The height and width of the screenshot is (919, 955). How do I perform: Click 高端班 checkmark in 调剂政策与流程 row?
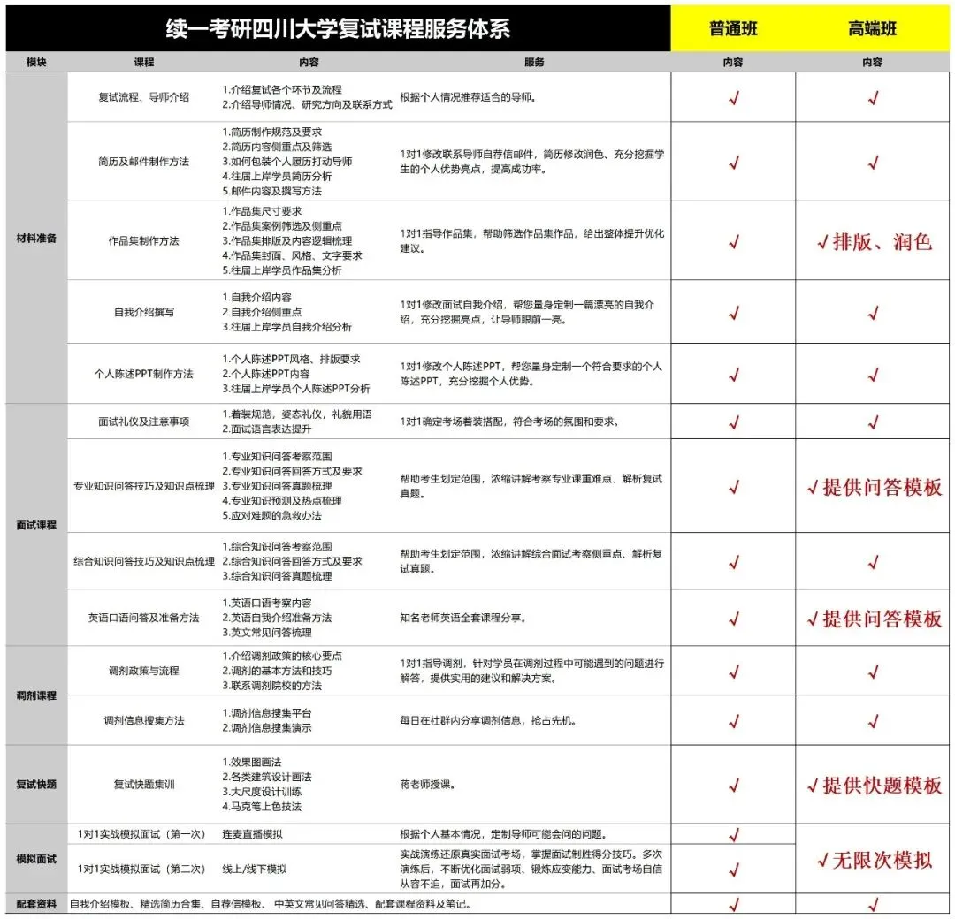(874, 672)
